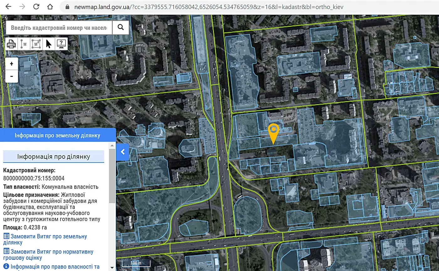Click the info panel scrollbar up arrow

coord(112,145)
